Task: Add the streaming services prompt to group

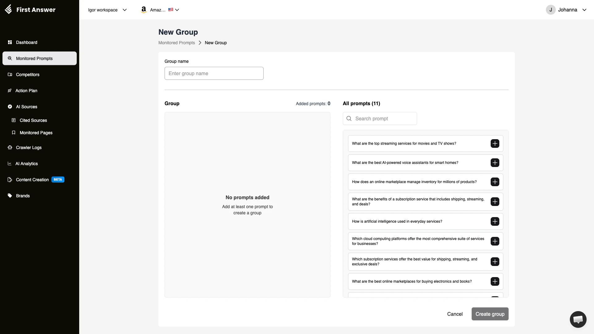Action: pos(495,143)
